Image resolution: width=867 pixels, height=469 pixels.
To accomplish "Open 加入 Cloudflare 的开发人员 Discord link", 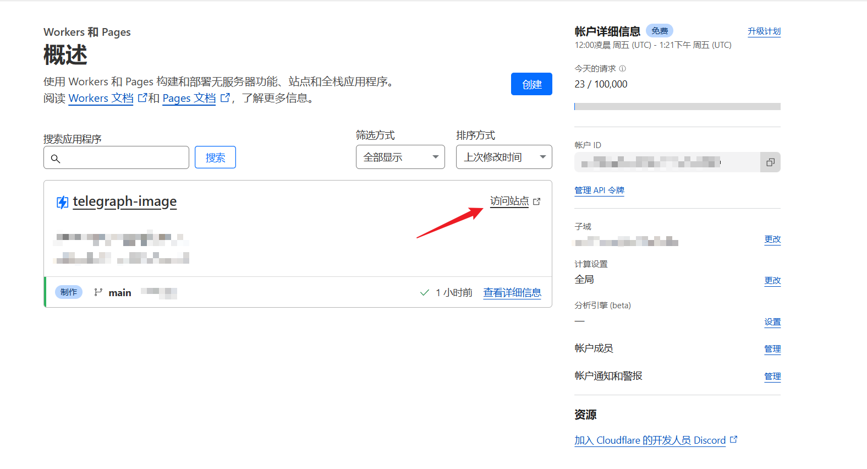I will [x=650, y=440].
